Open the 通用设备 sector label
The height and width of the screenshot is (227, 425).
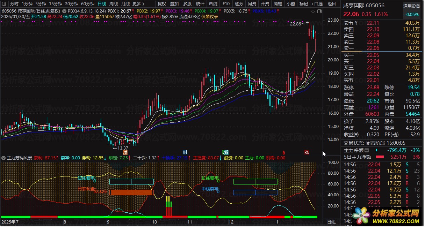tap(412, 6)
